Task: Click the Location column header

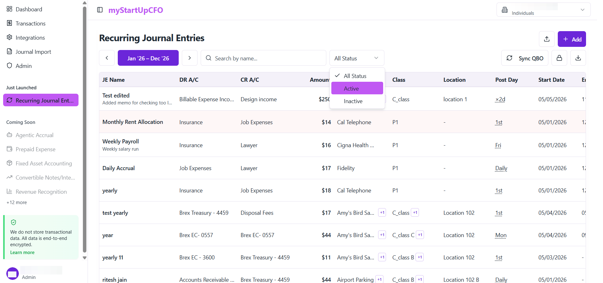Action: click(454, 80)
